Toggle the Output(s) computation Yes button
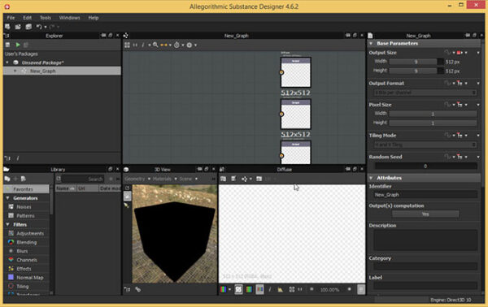The width and height of the screenshot is (488, 307). 425,214
